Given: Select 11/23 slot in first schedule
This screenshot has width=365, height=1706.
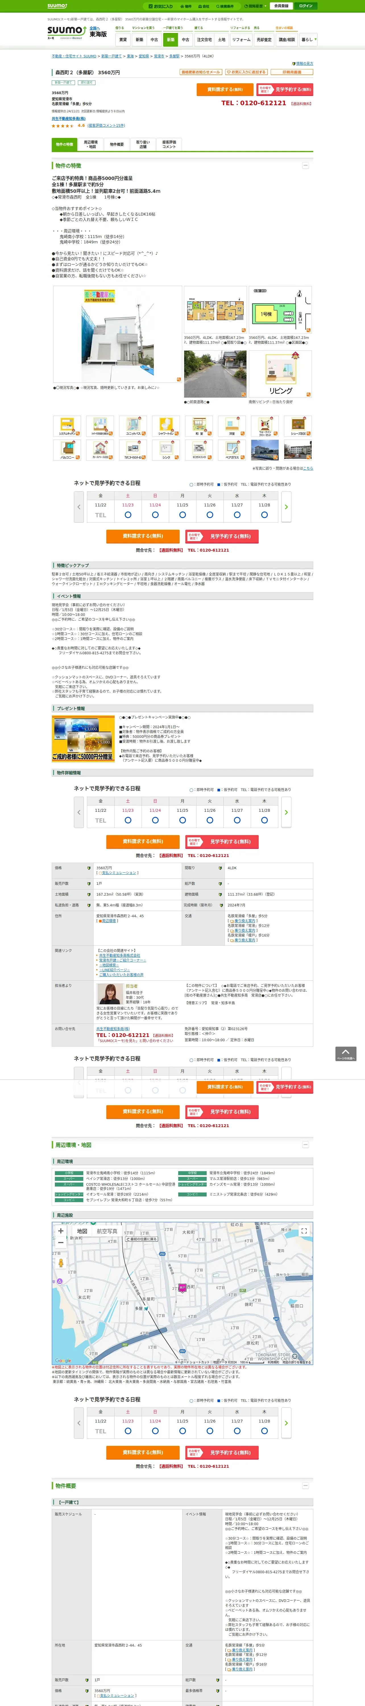Looking at the screenshot, I should (128, 515).
